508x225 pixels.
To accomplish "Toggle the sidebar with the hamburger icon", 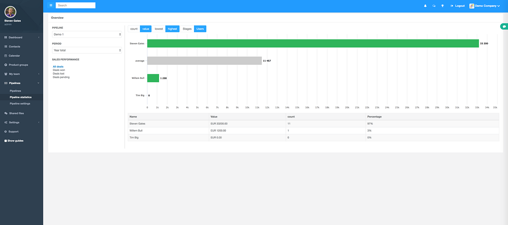I will click(51, 5).
